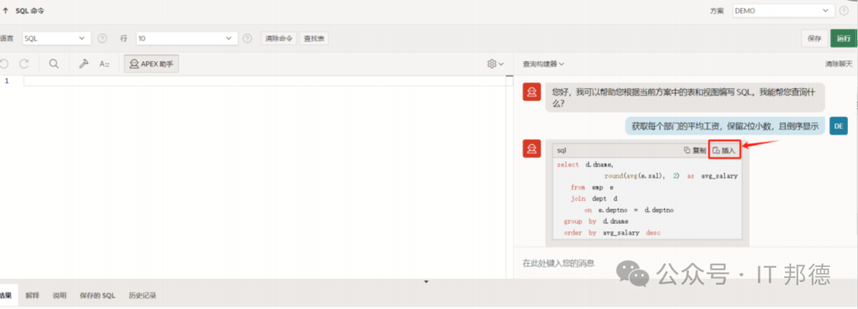Click the redo icon in editor toolbar

24,64
